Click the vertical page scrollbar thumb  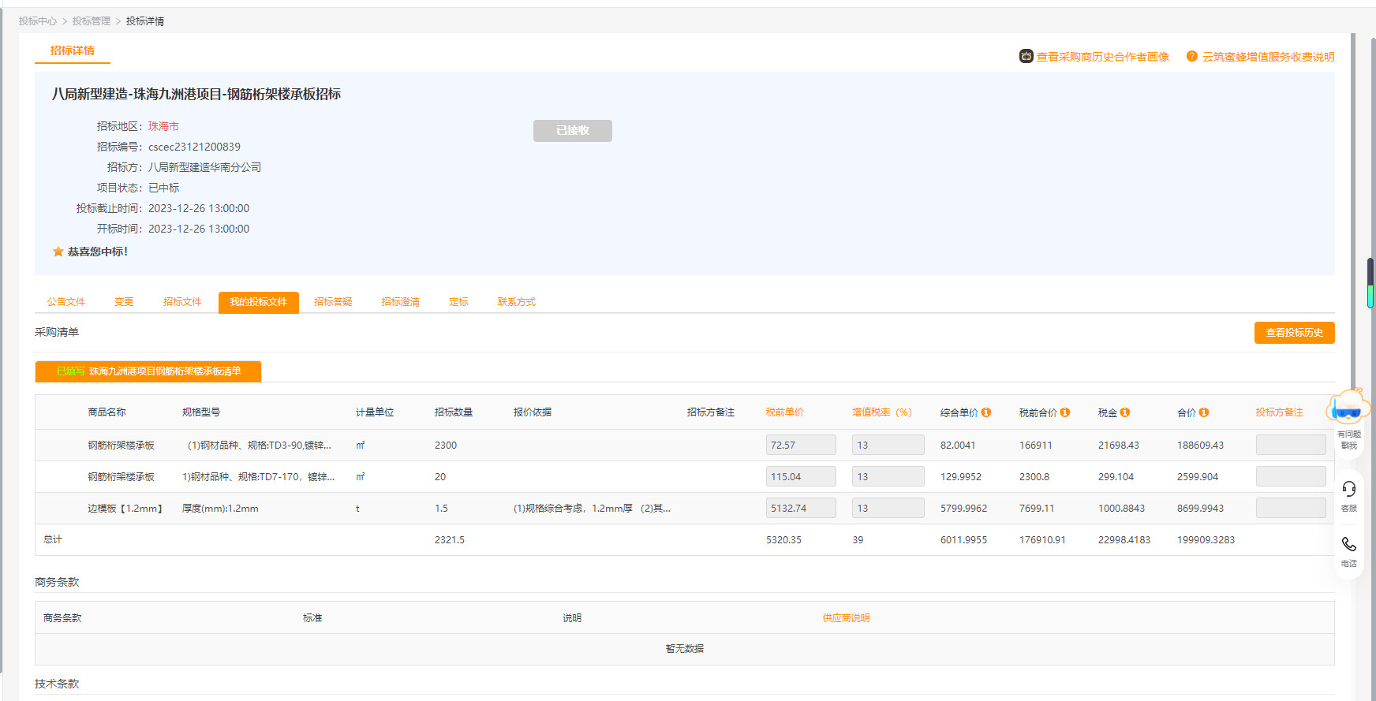[1370, 282]
